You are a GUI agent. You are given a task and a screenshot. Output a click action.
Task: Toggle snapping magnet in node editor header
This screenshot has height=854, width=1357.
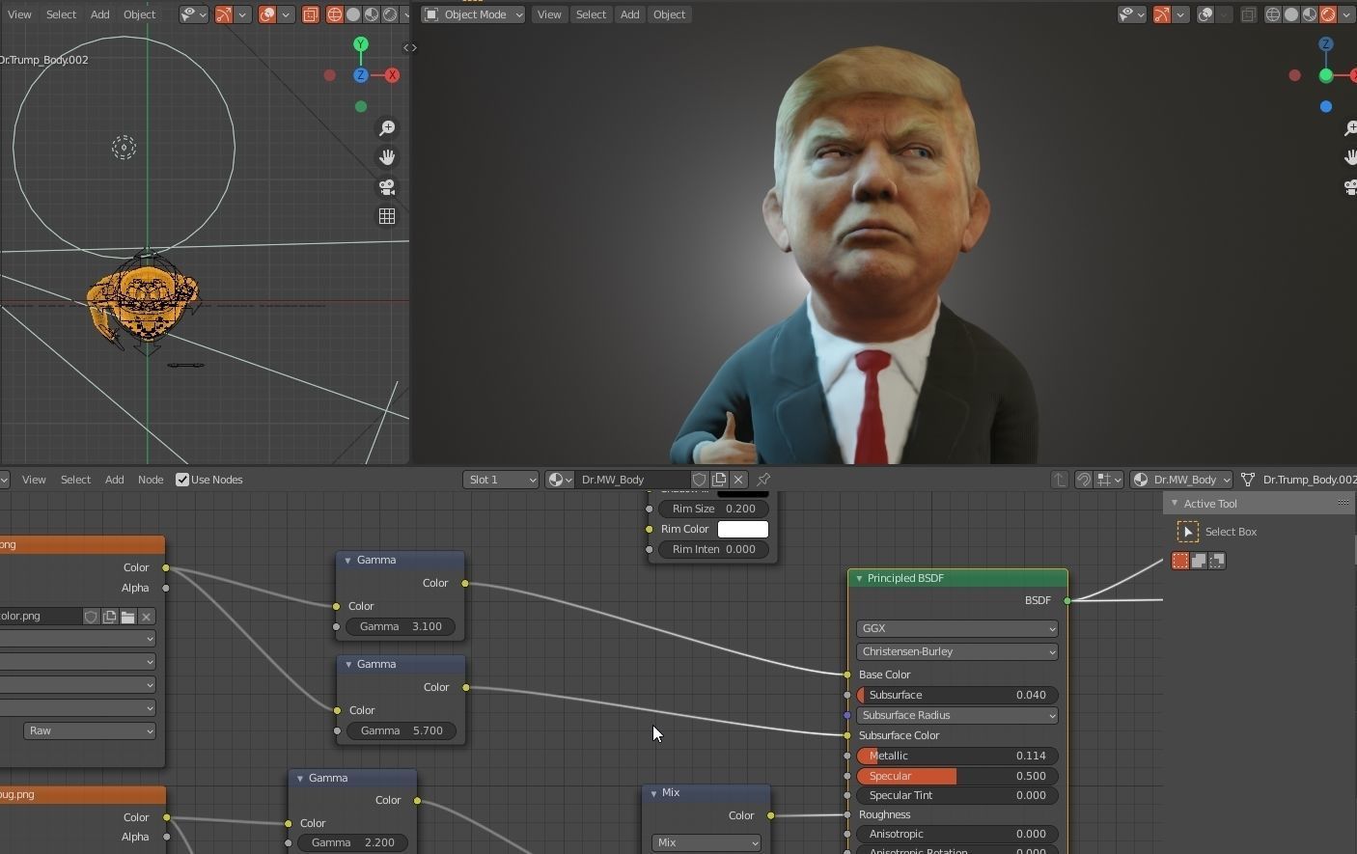[1083, 480]
